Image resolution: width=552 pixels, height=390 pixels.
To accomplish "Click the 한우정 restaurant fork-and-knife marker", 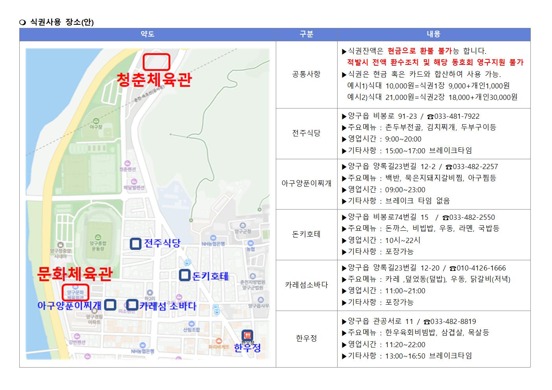I will 247,335.
